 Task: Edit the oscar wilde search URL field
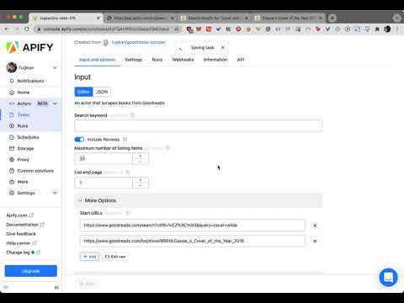pos(193,225)
